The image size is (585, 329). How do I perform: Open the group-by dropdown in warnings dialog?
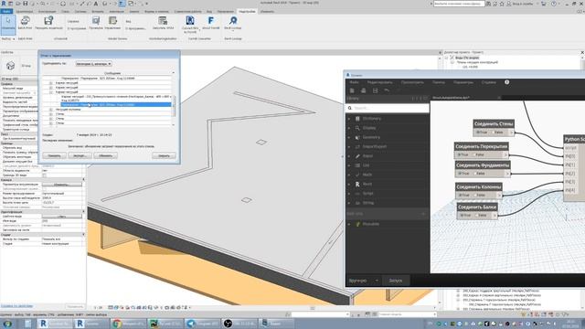pyautogui.click(x=93, y=64)
